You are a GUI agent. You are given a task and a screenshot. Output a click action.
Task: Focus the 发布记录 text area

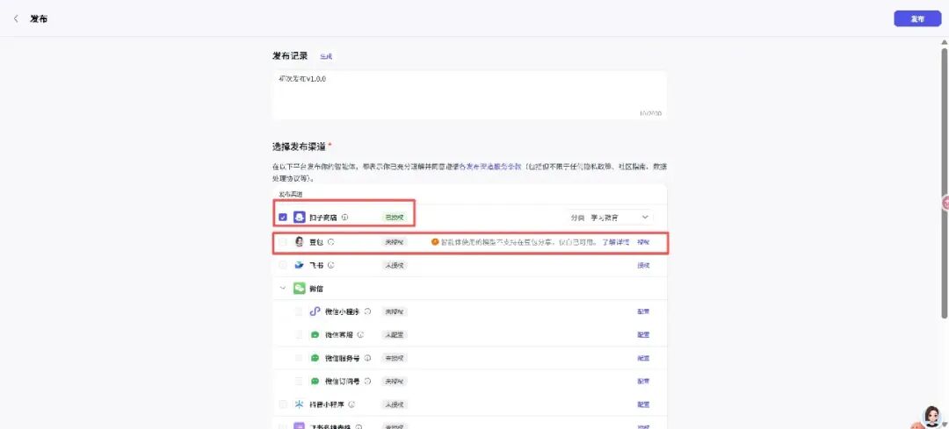coord(469,96)
